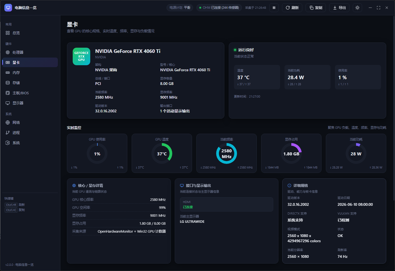This screenshot has height=271, width=395.
Task: Click the 网络 globe icon
Action: click(x=8, y=122)
